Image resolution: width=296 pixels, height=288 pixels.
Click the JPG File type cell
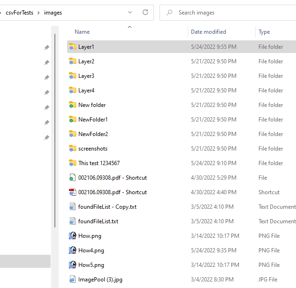click(x=268, y=279)
